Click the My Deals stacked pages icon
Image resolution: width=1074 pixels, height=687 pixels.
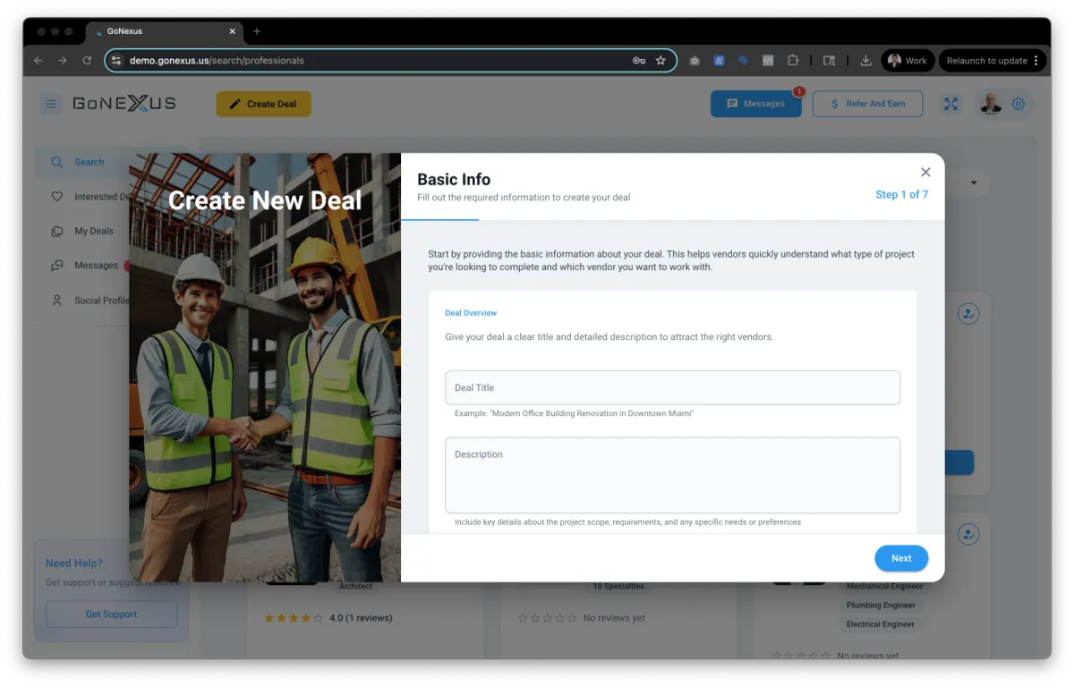[x=57, y=231]
